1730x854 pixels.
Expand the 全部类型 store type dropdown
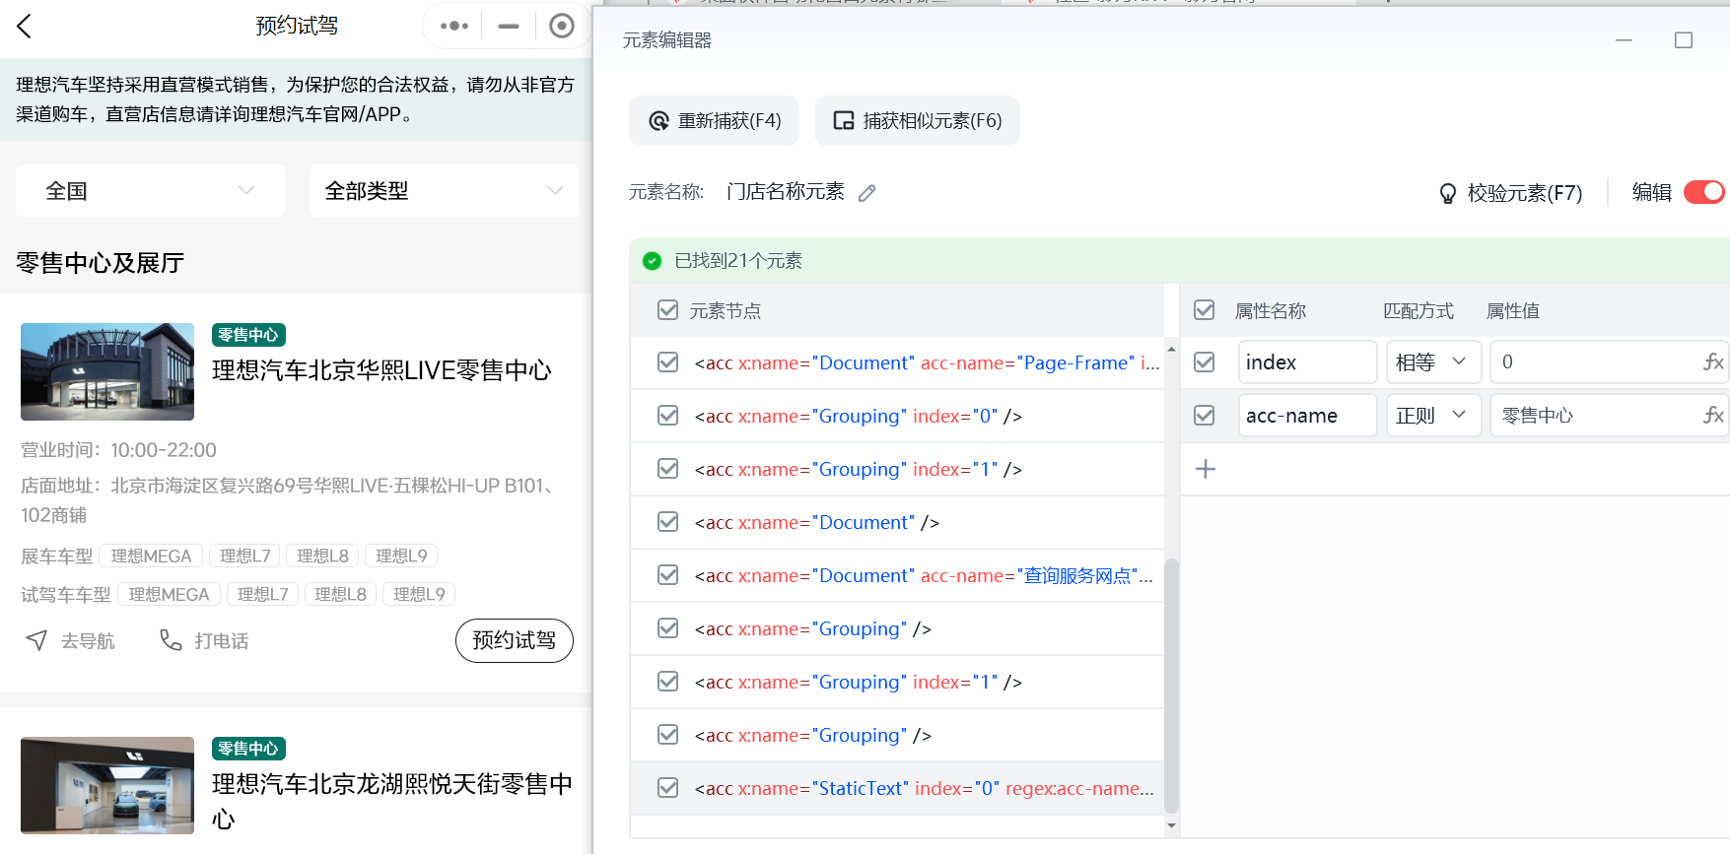point(444,191)
